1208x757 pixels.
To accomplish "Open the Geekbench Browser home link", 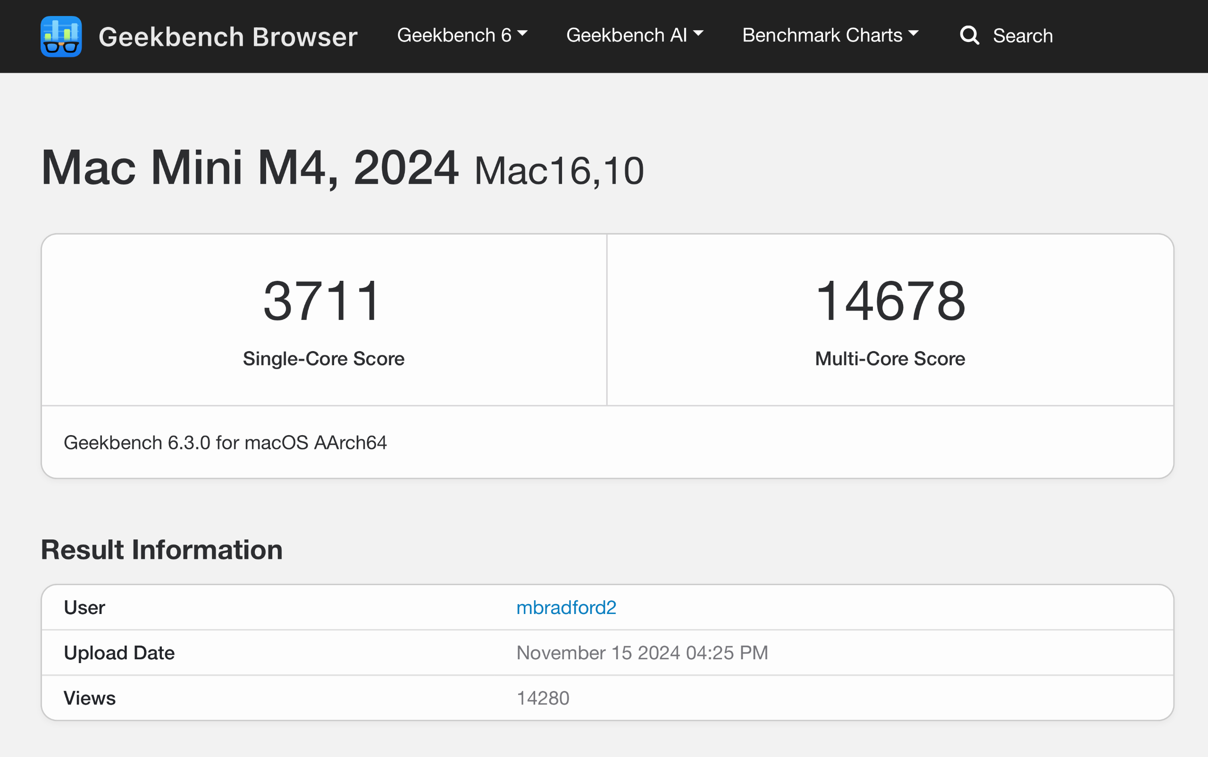I will click(228, 36).
